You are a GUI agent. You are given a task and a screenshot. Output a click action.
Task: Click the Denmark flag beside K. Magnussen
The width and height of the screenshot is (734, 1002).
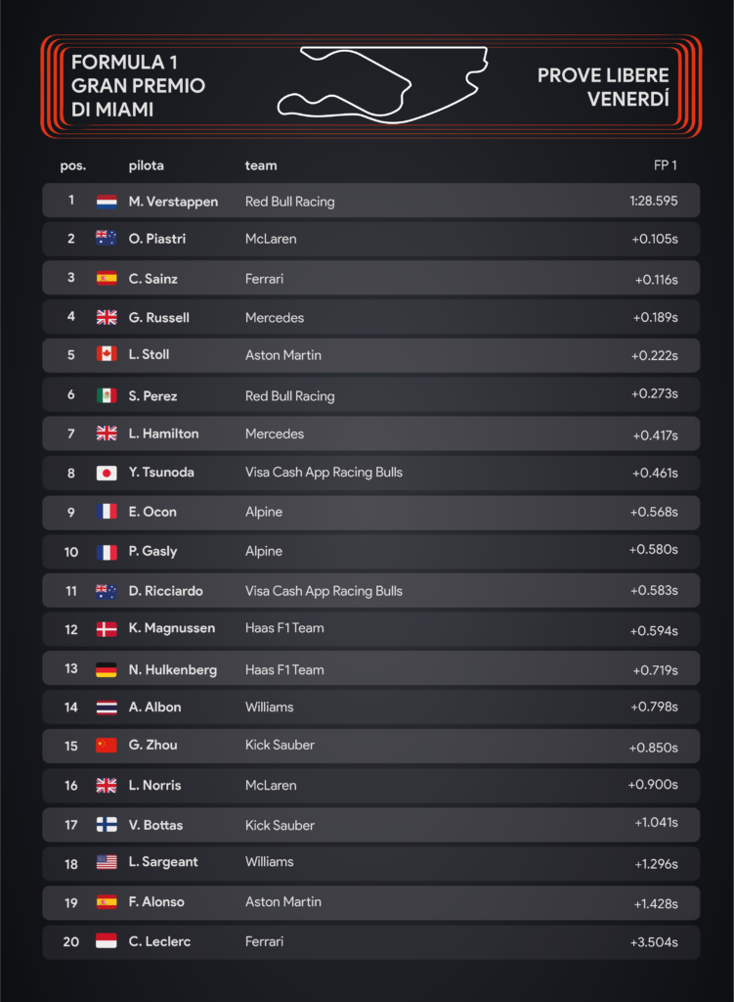coord(107,629)
